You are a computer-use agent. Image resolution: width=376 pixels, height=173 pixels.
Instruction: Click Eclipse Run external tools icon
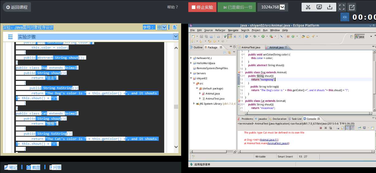pyautogui.click(x=271, y=36)
